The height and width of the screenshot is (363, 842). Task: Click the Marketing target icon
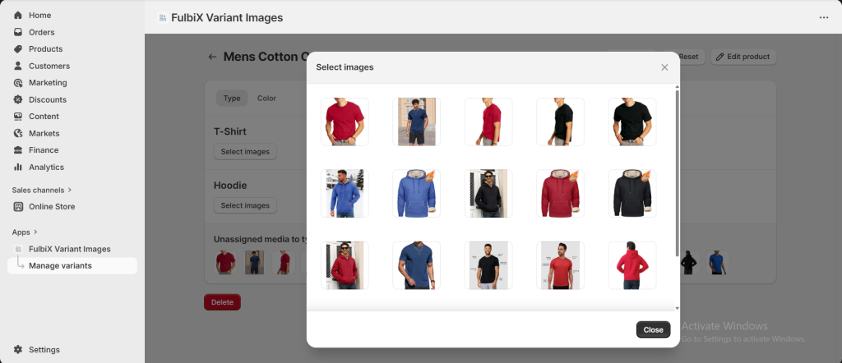(x=18, y=83)
